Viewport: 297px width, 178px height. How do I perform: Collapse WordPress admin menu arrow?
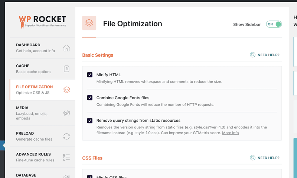3,145
